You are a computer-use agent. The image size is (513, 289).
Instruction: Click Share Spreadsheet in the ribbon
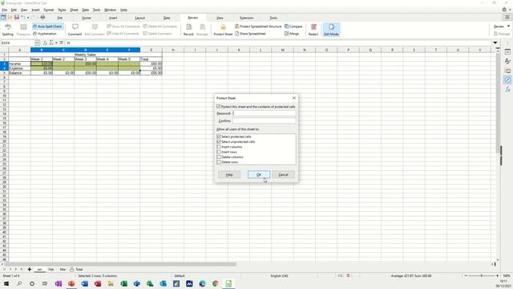tap(250, 34)
